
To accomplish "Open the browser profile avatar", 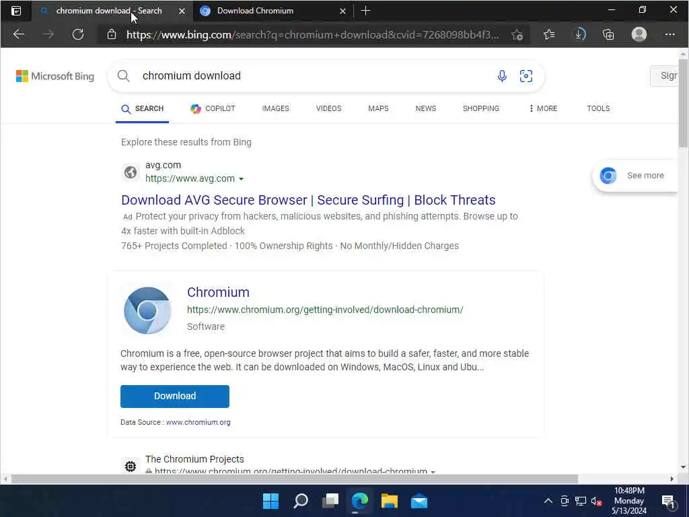I will [x=639, y=34].
